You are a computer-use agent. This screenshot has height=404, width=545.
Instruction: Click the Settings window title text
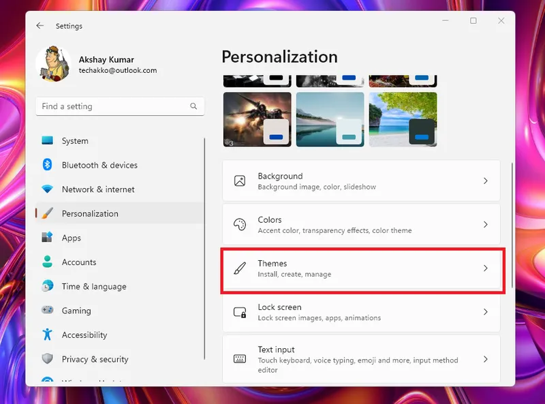pyautogui.click(x=69, y=26)
